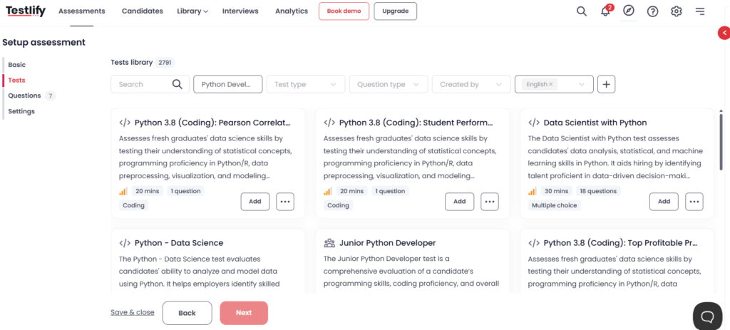Open the Library menu

192,11
